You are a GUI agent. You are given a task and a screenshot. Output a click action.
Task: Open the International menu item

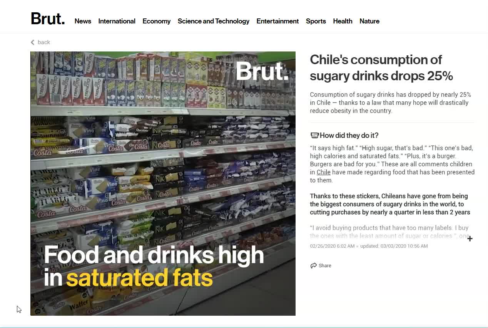tap(117, 21)
